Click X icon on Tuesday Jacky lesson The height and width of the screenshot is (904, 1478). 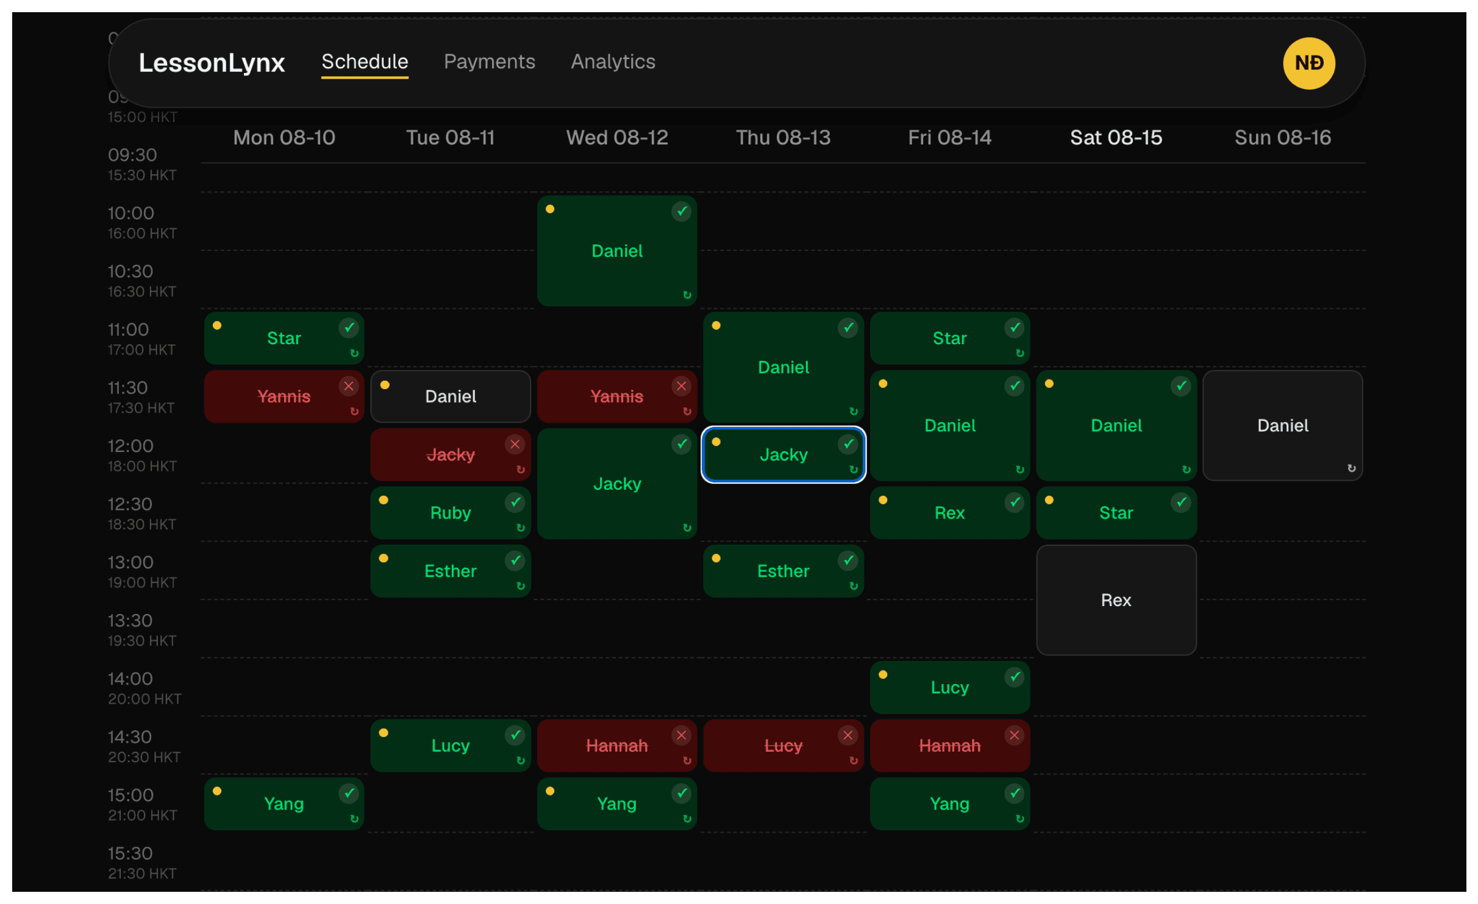coord(515,444)
